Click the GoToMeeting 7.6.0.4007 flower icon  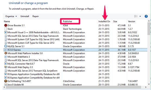6,81
